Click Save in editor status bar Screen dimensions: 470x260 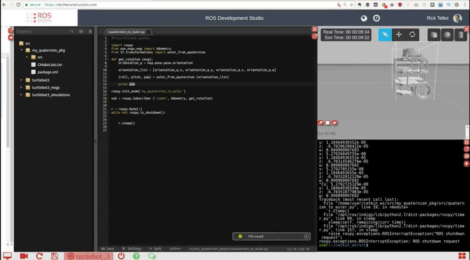[x=108, y=249]
